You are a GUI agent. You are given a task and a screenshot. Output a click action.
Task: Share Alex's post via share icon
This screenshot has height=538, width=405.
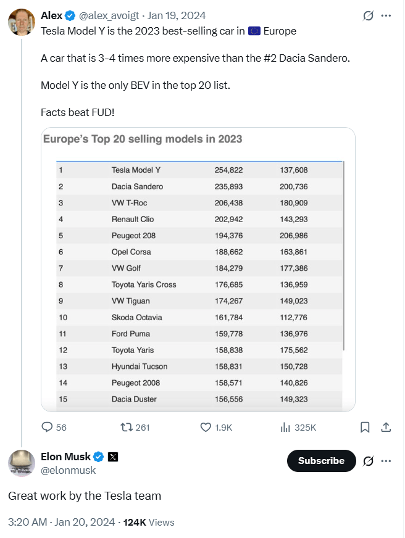386,427
